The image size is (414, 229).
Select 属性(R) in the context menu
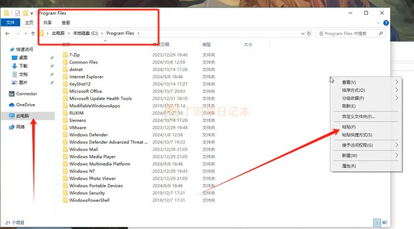point(349,166)
